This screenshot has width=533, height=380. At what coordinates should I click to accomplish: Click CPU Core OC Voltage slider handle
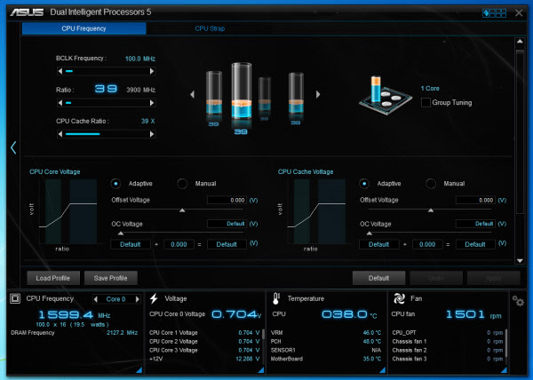click(x=121, y=234)
